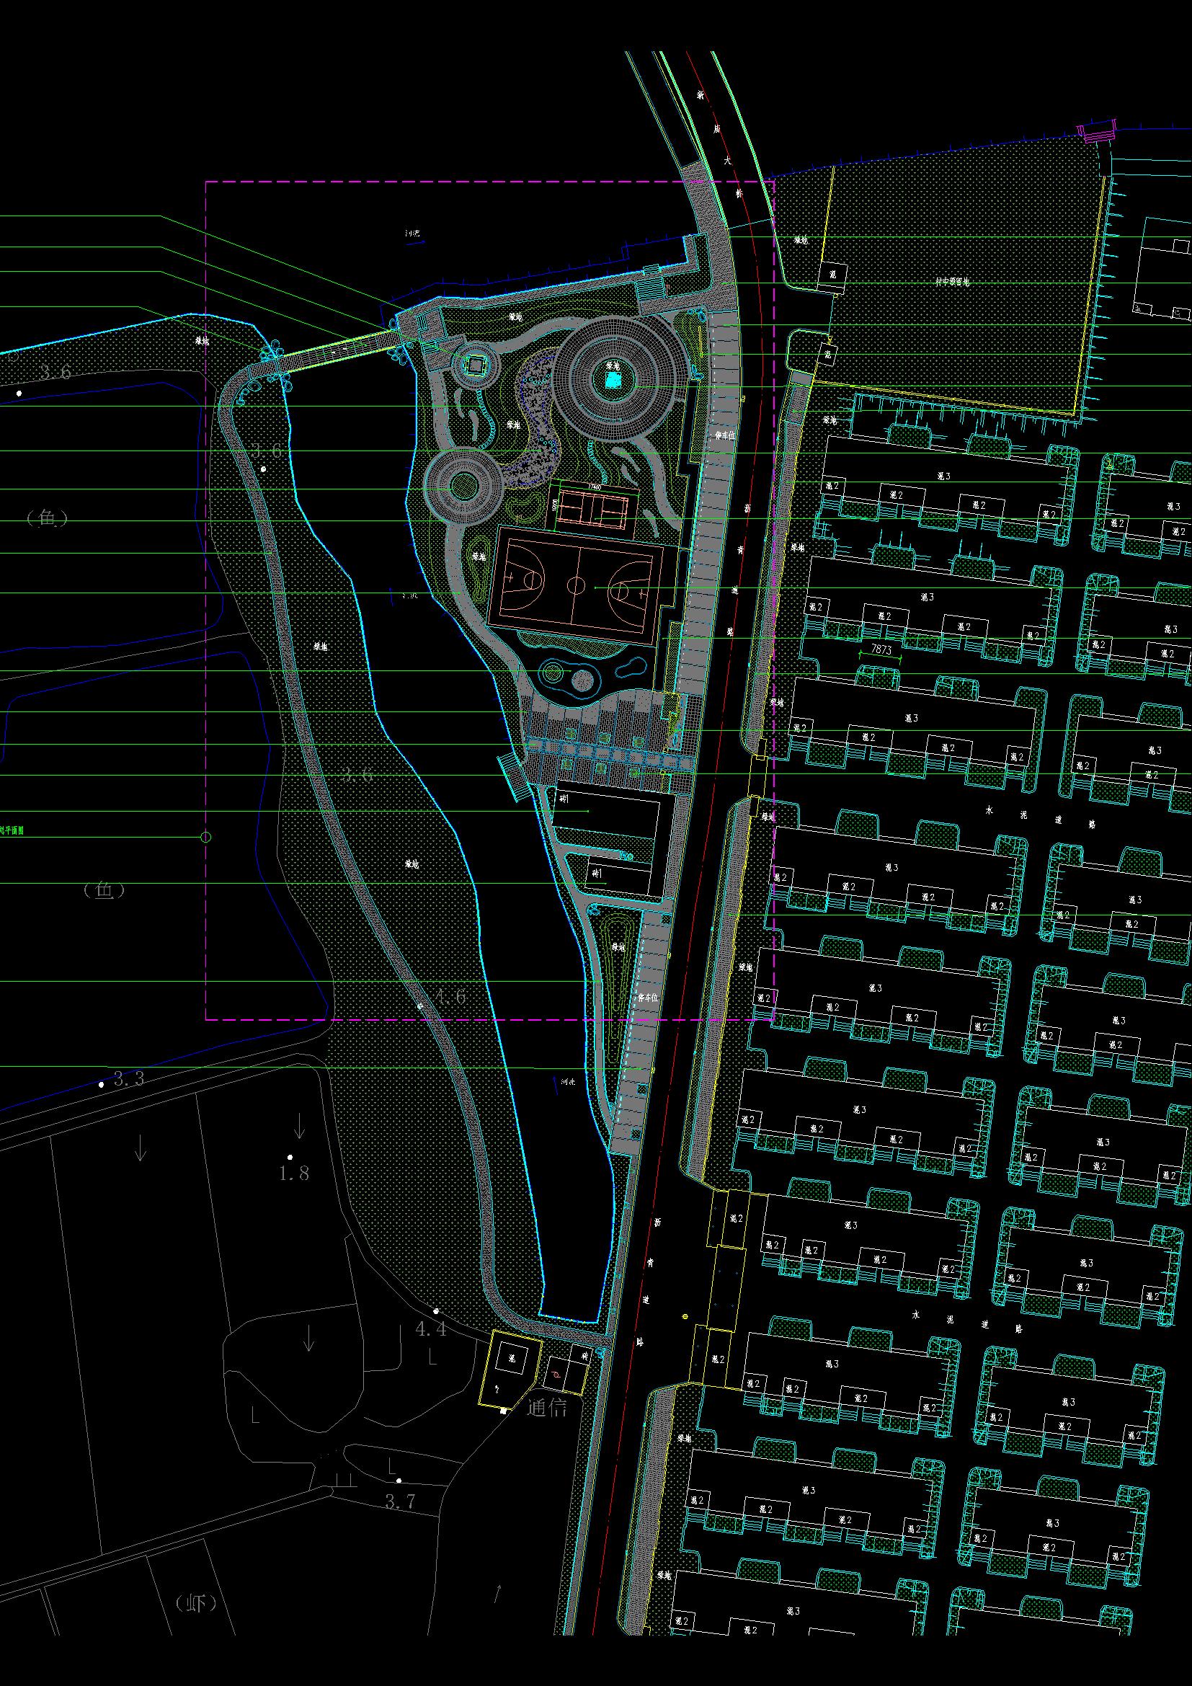Screen dimensions: 1192x1686
Task: Click the small yellow circle on road
Action: tap(685, 1317)
